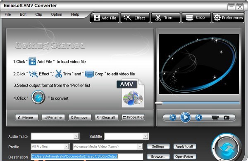
Task: Close the Emicsoft AMV Converter window
Action: pos(240,7)
